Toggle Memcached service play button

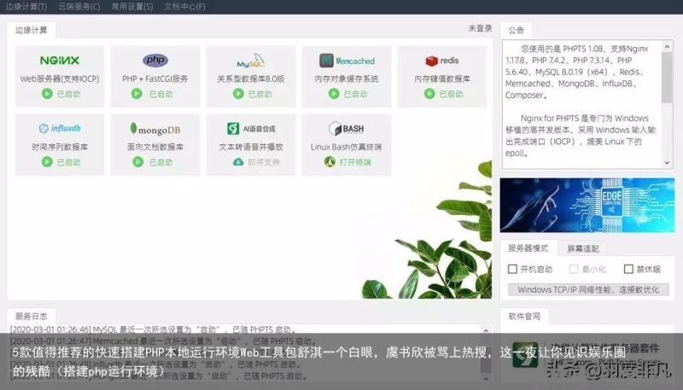point(334,94)
